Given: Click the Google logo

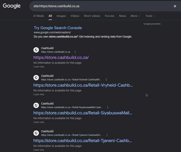Looking at the screenshot, I should point(12,6).
